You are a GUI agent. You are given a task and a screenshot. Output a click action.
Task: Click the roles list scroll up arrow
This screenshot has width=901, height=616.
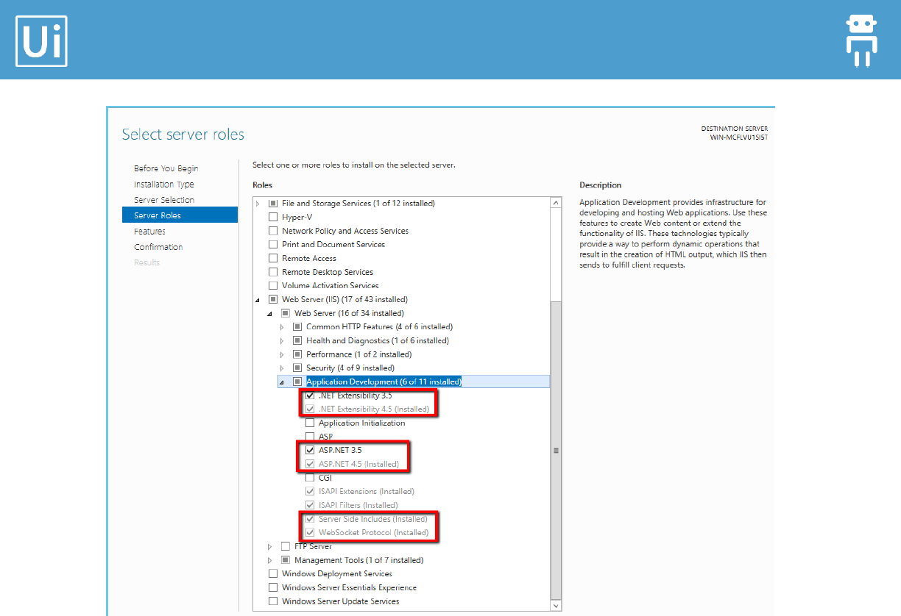point(556,202)
